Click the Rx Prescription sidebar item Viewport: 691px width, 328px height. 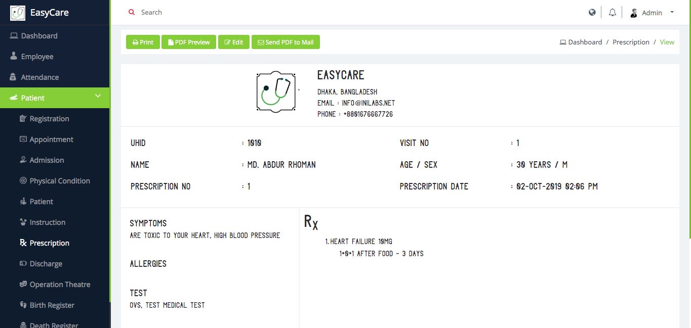[49, 243]
